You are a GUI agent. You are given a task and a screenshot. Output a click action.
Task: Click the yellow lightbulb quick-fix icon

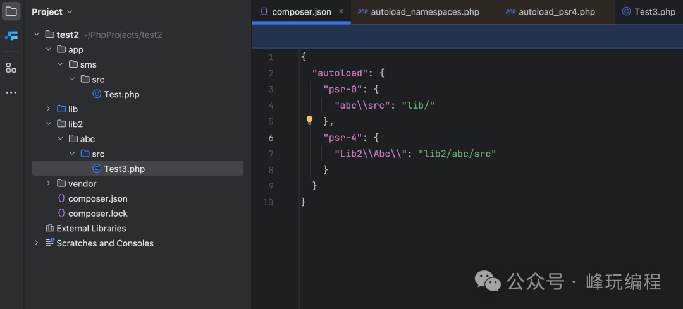pos(309,120)
